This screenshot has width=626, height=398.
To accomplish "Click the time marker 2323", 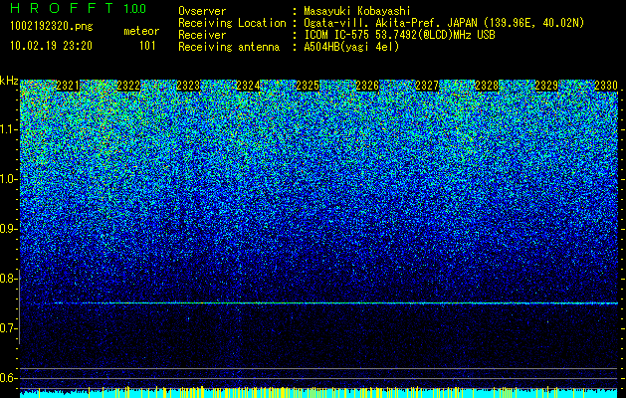I will (x=188, y=86).
